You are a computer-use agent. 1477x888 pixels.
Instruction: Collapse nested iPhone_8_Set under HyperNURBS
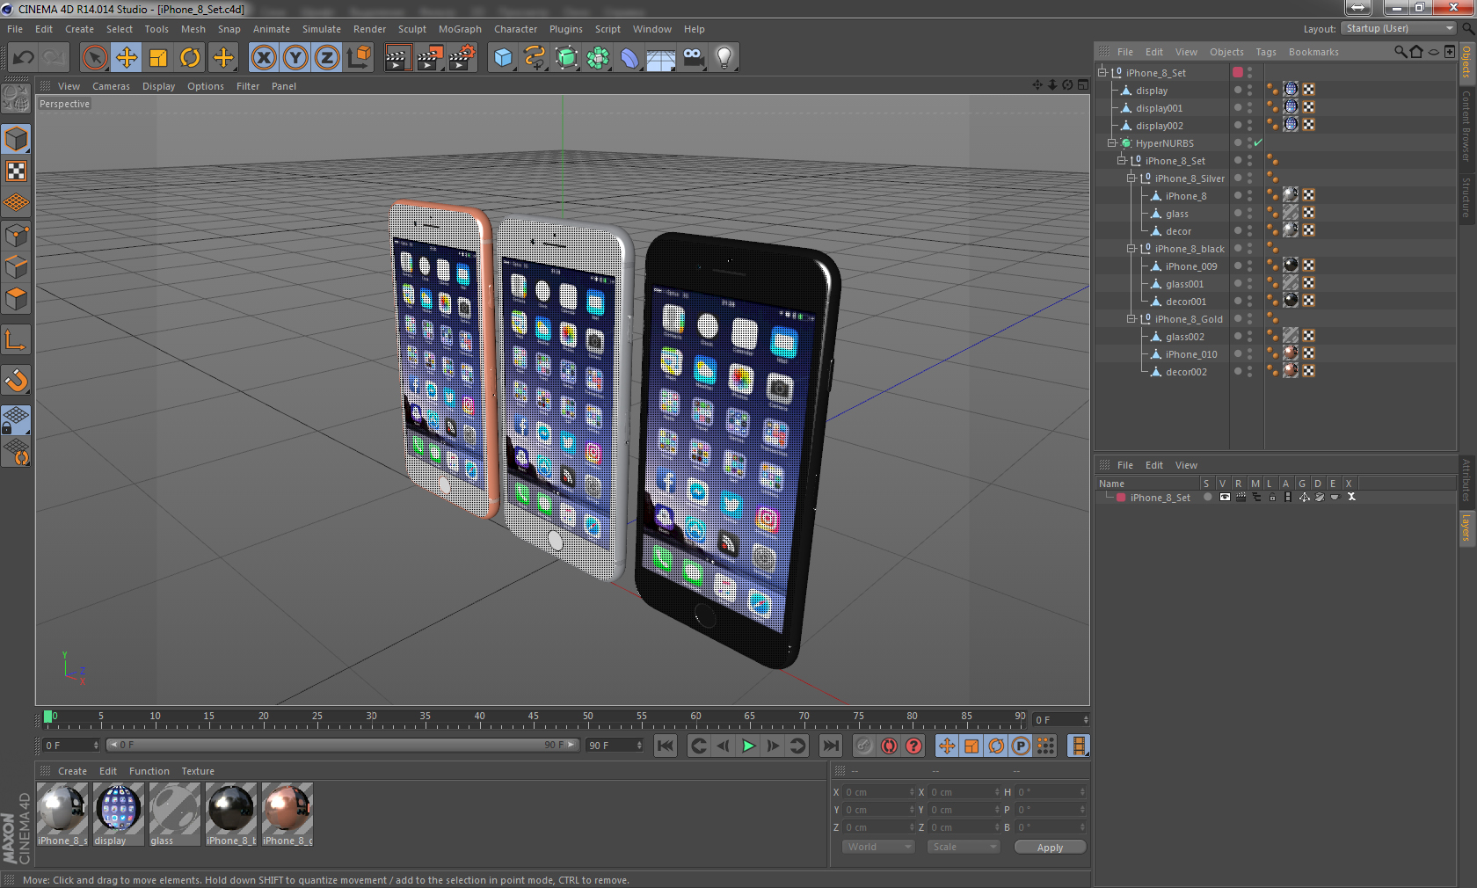[1122, 160]
